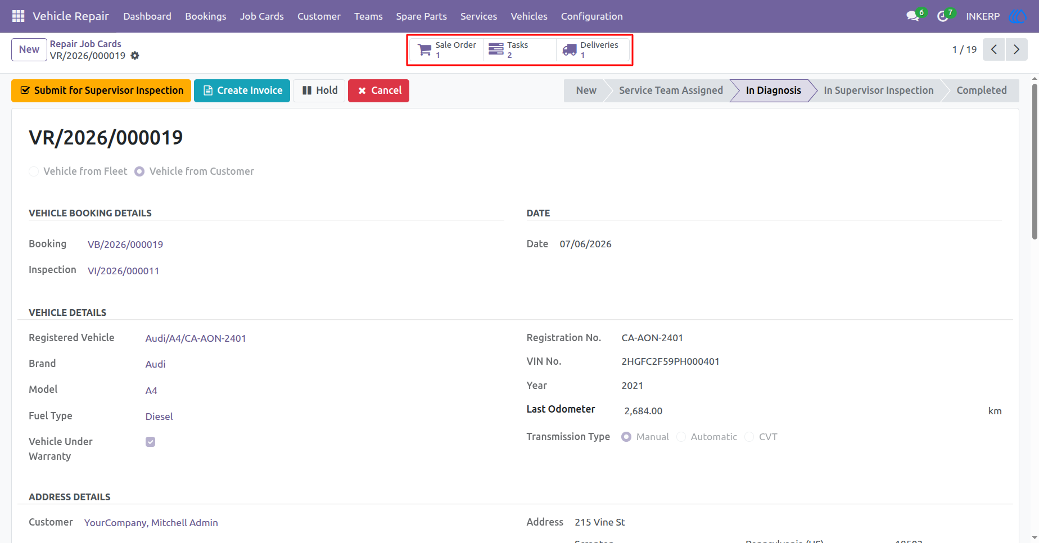The width and height of the screenshot is (1039, 543).
Task: Open the Spare Parts menu
Action: click(x=421, y=16)
